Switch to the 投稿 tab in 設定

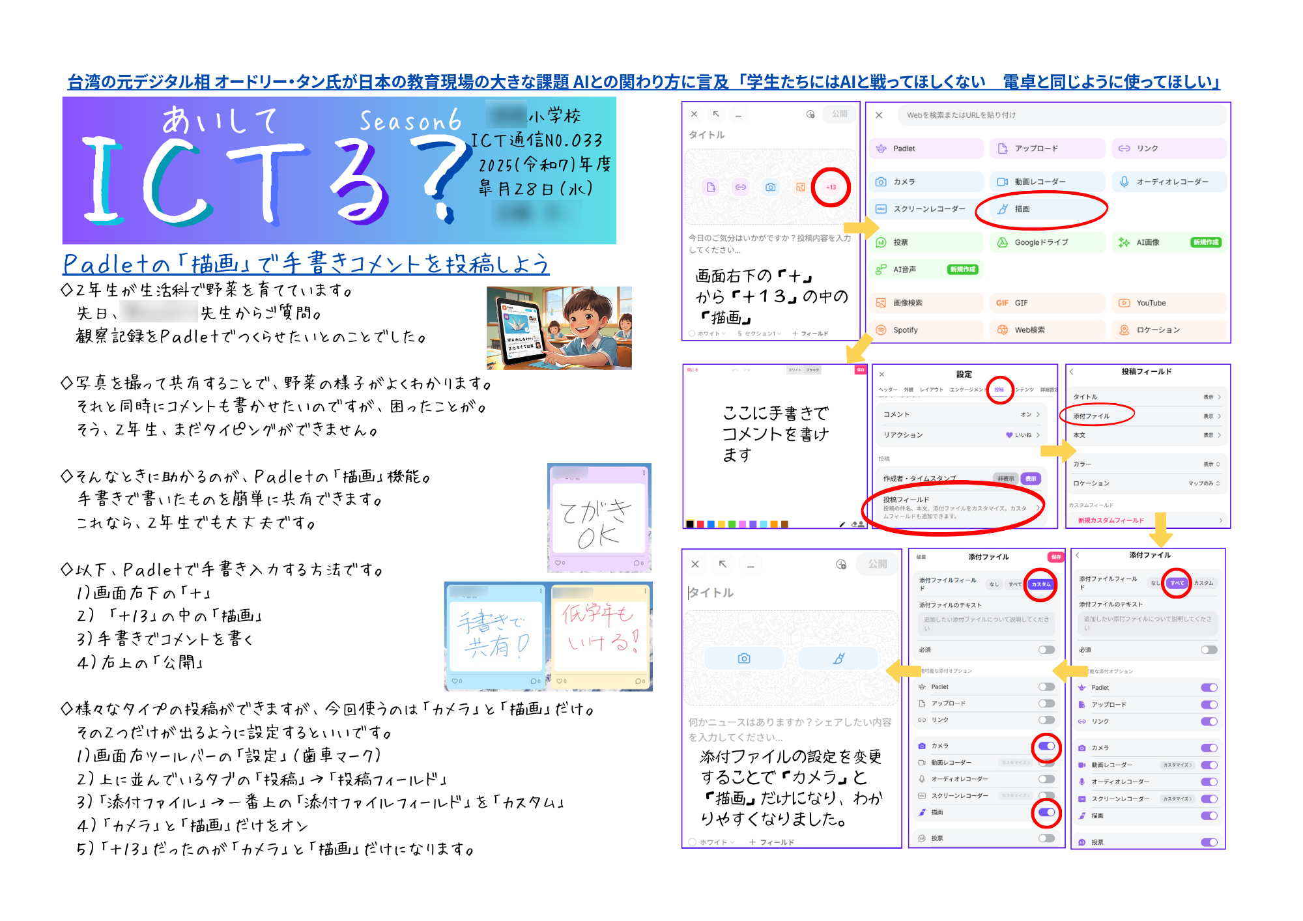[999, 390]
